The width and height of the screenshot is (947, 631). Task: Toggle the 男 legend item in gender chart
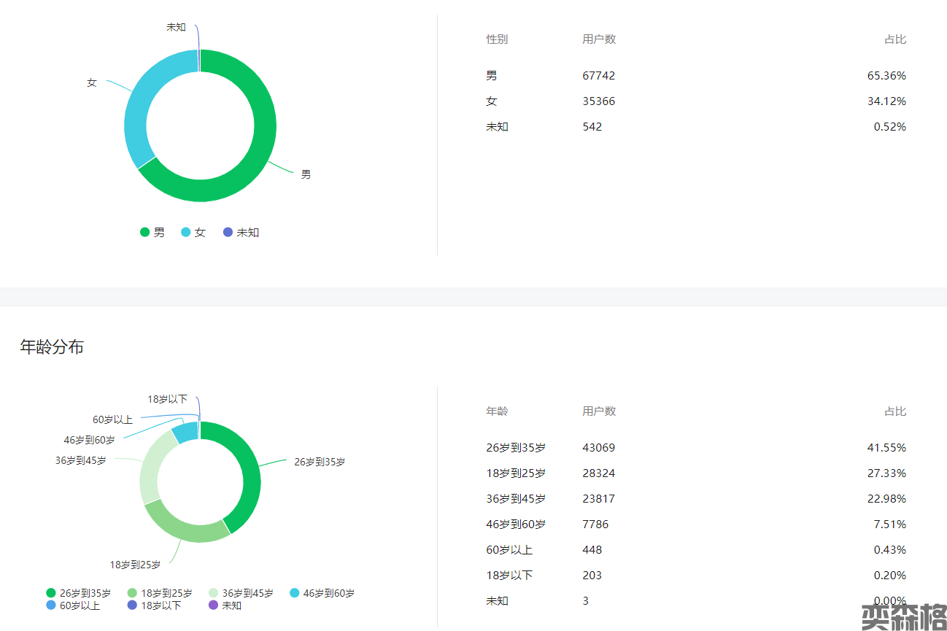tap(152, 233)
